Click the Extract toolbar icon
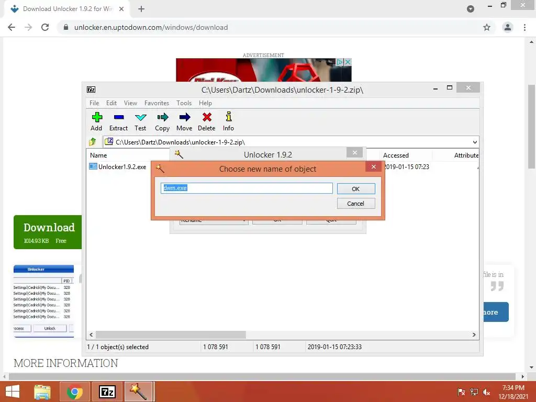Image resolution: width=536 pixels, height=402 pixels. tap(119, 121)
